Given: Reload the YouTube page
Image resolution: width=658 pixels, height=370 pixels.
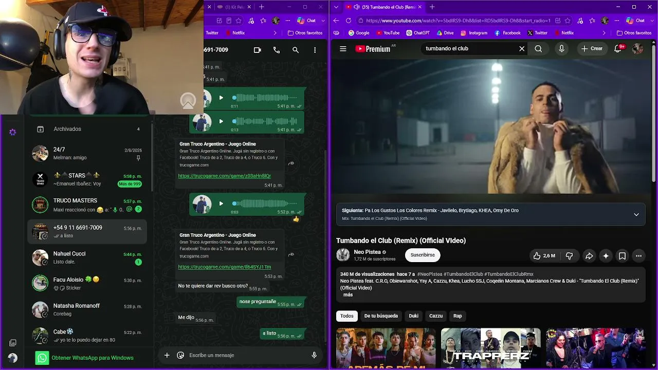Looking at the screenshot, I should pos(349,21).
